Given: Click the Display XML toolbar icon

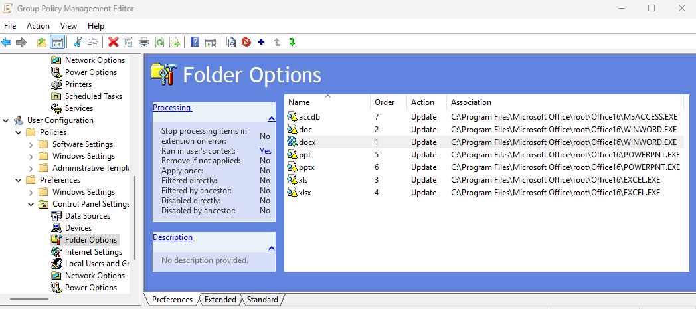Looking at the screenshot, I should click(x=231, y=42).
